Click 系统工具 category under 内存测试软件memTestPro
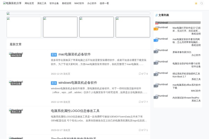 [x=196, y=101]
